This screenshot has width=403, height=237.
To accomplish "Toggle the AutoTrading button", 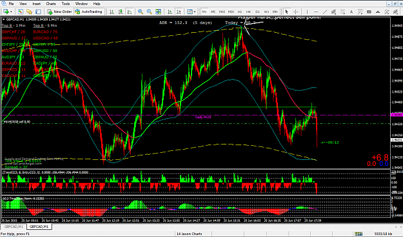I will tap(88, 12).
